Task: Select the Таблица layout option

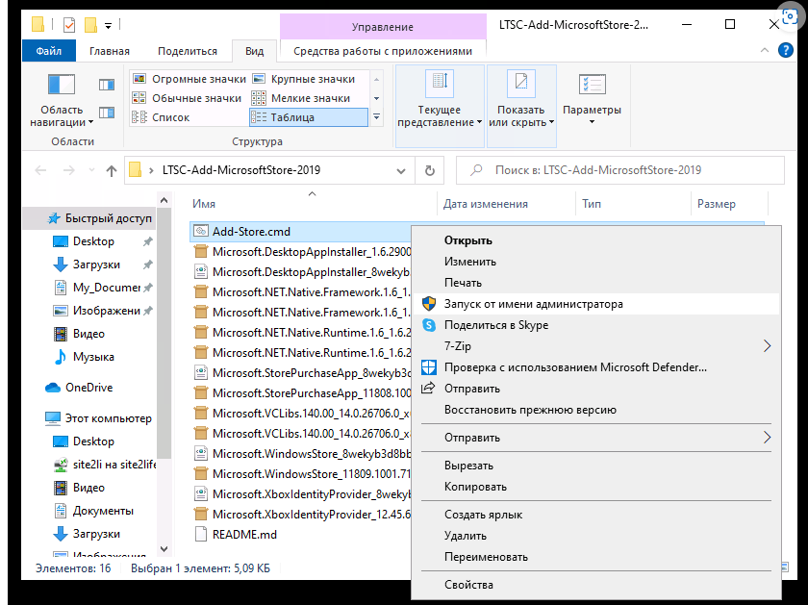Action: tap(309, 117)
